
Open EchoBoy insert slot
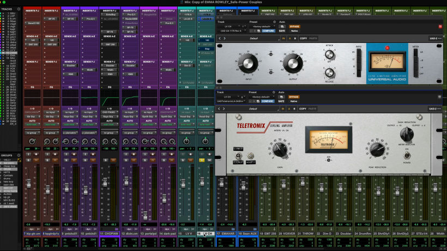tap(110, 15)
